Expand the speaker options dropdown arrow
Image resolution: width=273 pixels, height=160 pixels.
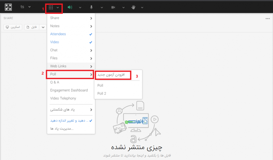pyautogui.click(x=80, y=7)
